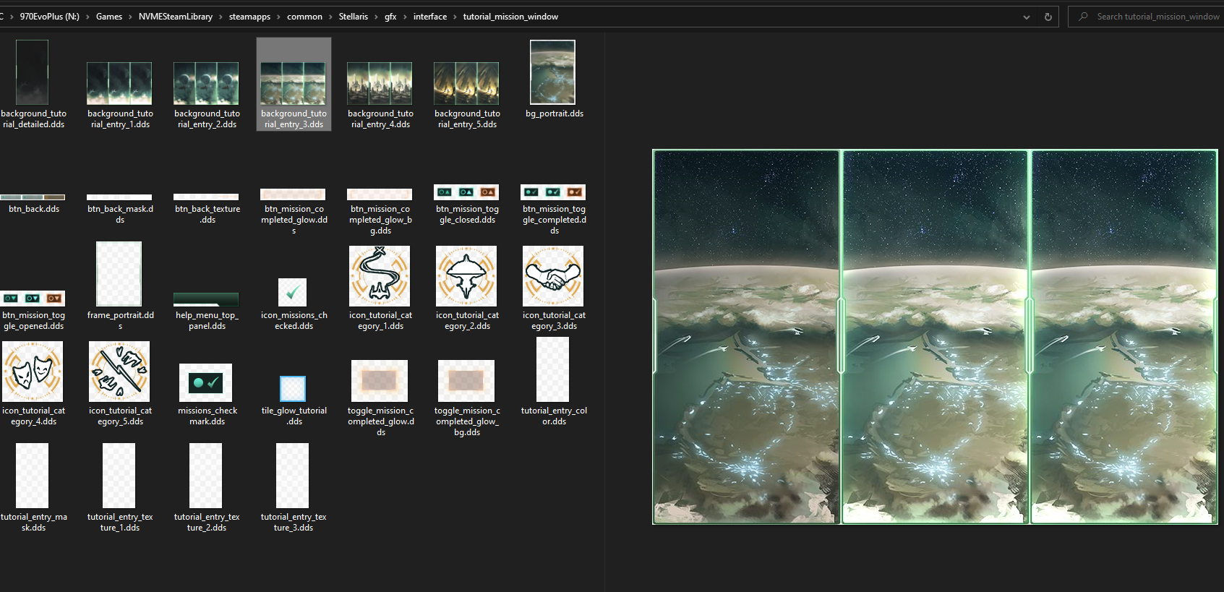Click the large preview pane image
The height and width of the screenshot is (592, 1224).
point(935,337)
